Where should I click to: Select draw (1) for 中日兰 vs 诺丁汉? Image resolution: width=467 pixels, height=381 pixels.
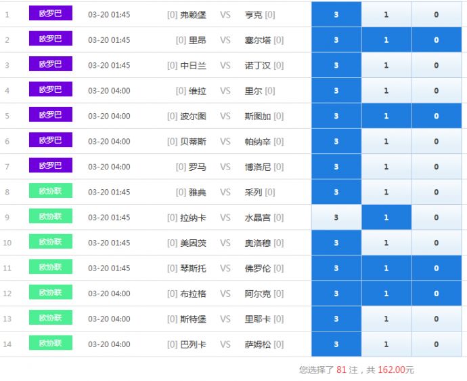[x=386, y=65]
